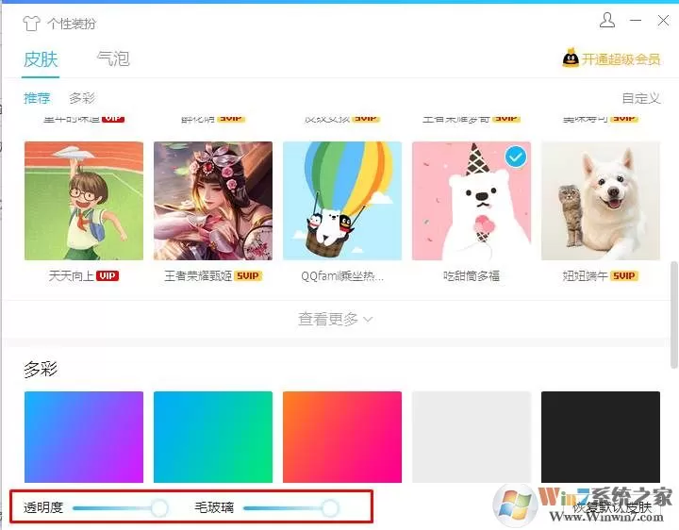Click the blue checkmark on 吃甜筒多福
The width and height of the screenshot is (679, 530).
[x=516, y=157]
